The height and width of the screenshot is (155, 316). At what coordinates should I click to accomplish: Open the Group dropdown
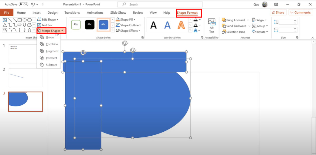click(260, 26)
